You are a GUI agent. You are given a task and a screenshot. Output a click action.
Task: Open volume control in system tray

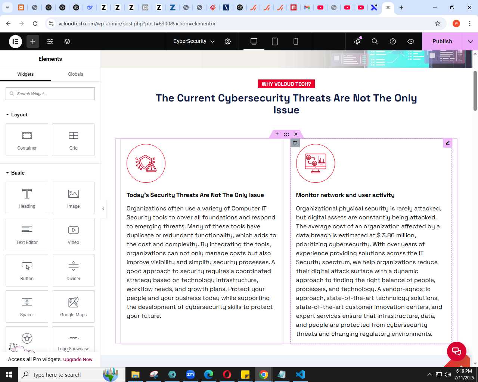click(x=448, y=375)
